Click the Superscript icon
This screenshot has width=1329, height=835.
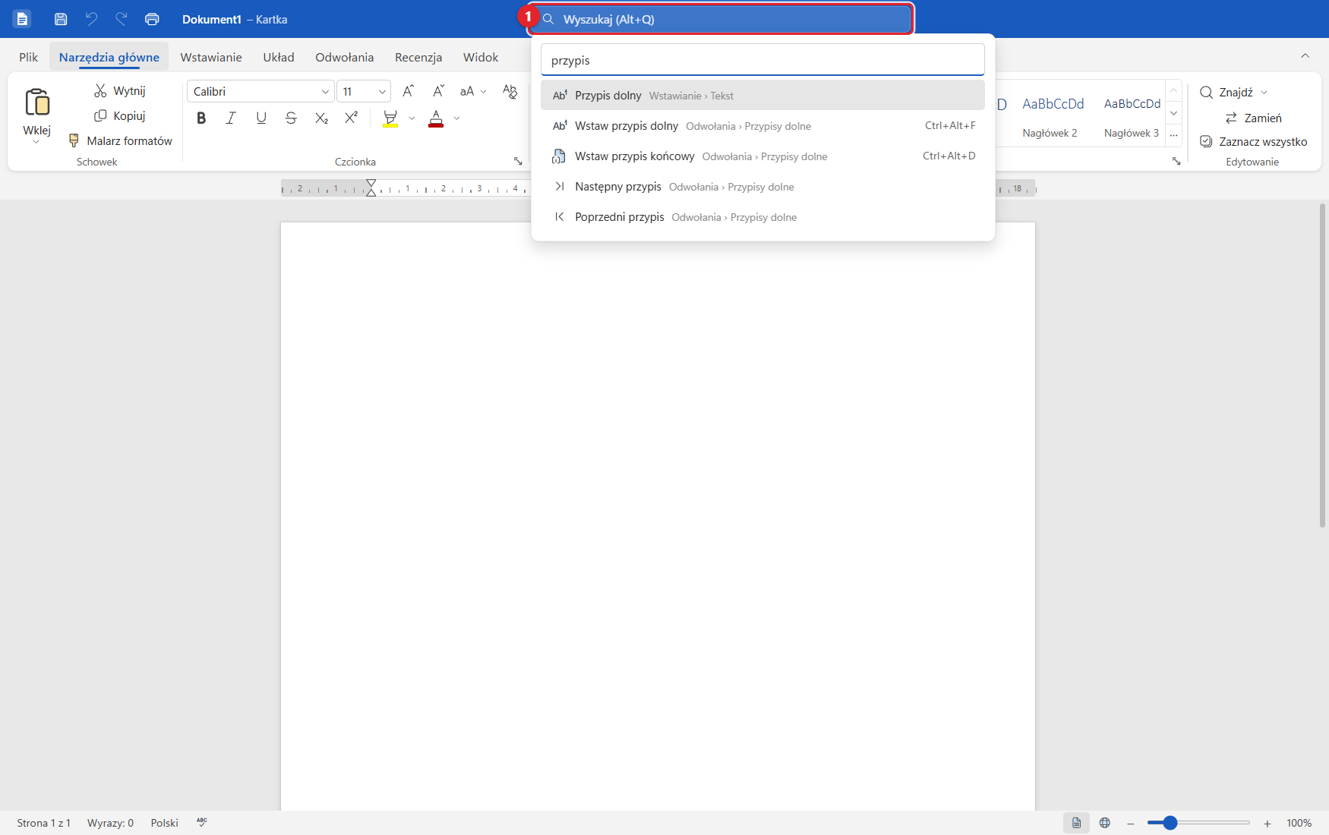click(351, 118)
